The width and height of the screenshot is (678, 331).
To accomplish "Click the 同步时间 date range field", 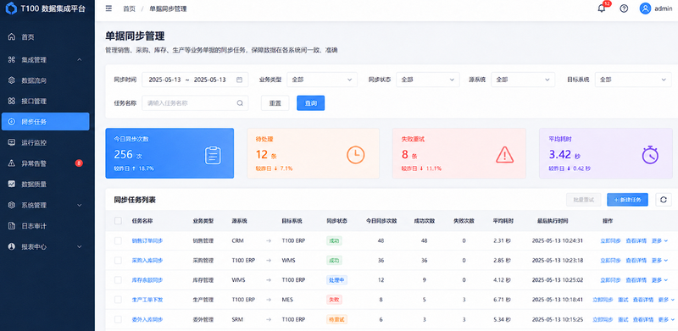I will coord(195,80).
